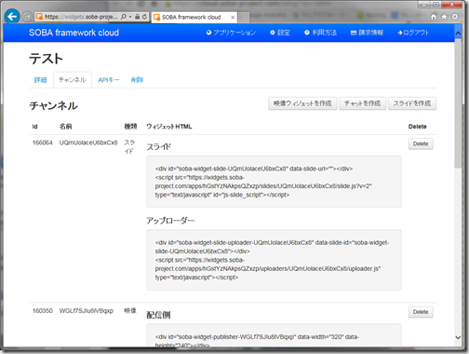The height and width of the screenshot is (354, 469).
Task: Click the search magnifier icon in address bar
Action: 124,17
